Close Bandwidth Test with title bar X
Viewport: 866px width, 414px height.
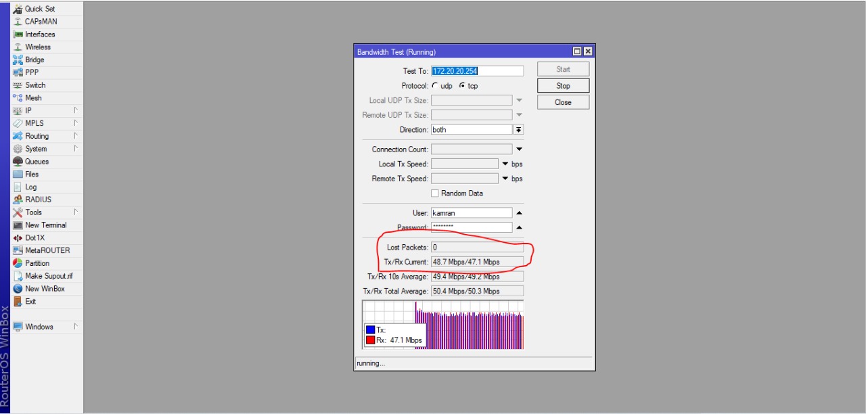(x=587, y=51)
